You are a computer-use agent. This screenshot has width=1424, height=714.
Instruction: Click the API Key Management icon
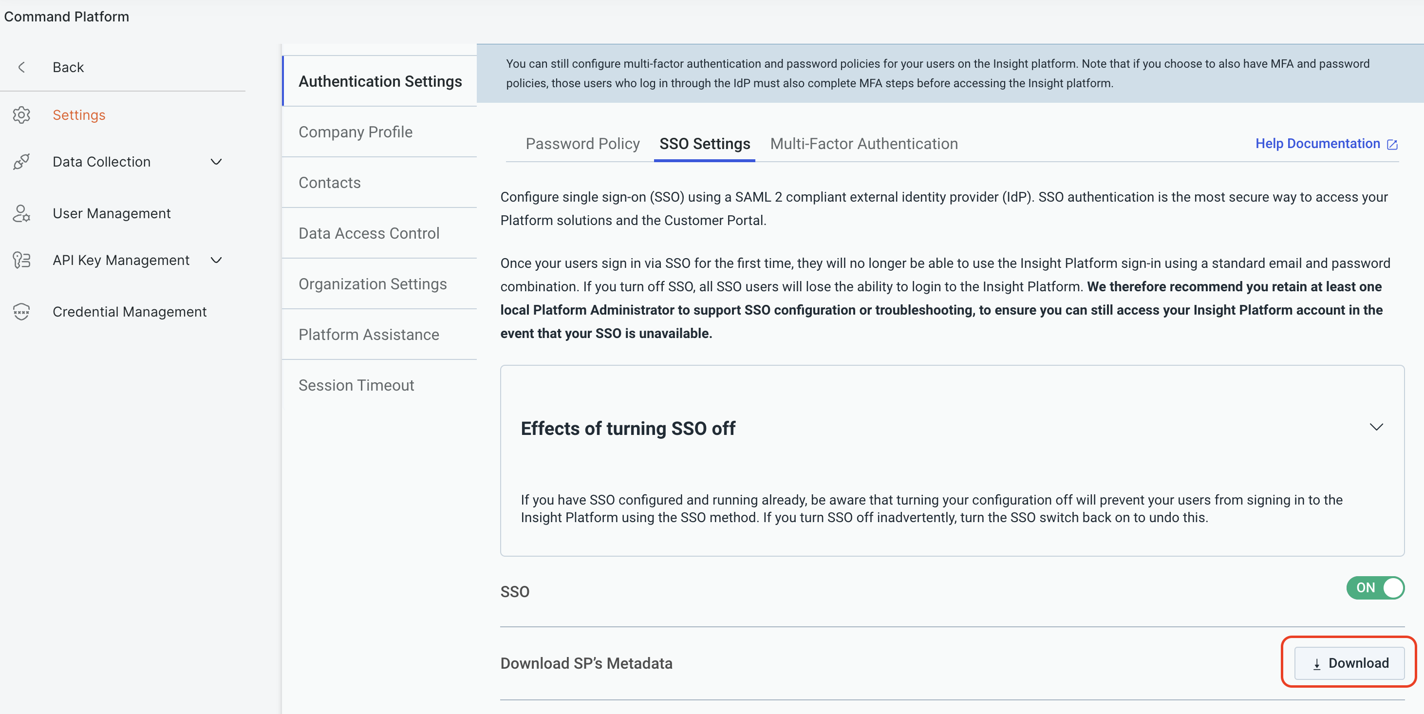[21, 260]
